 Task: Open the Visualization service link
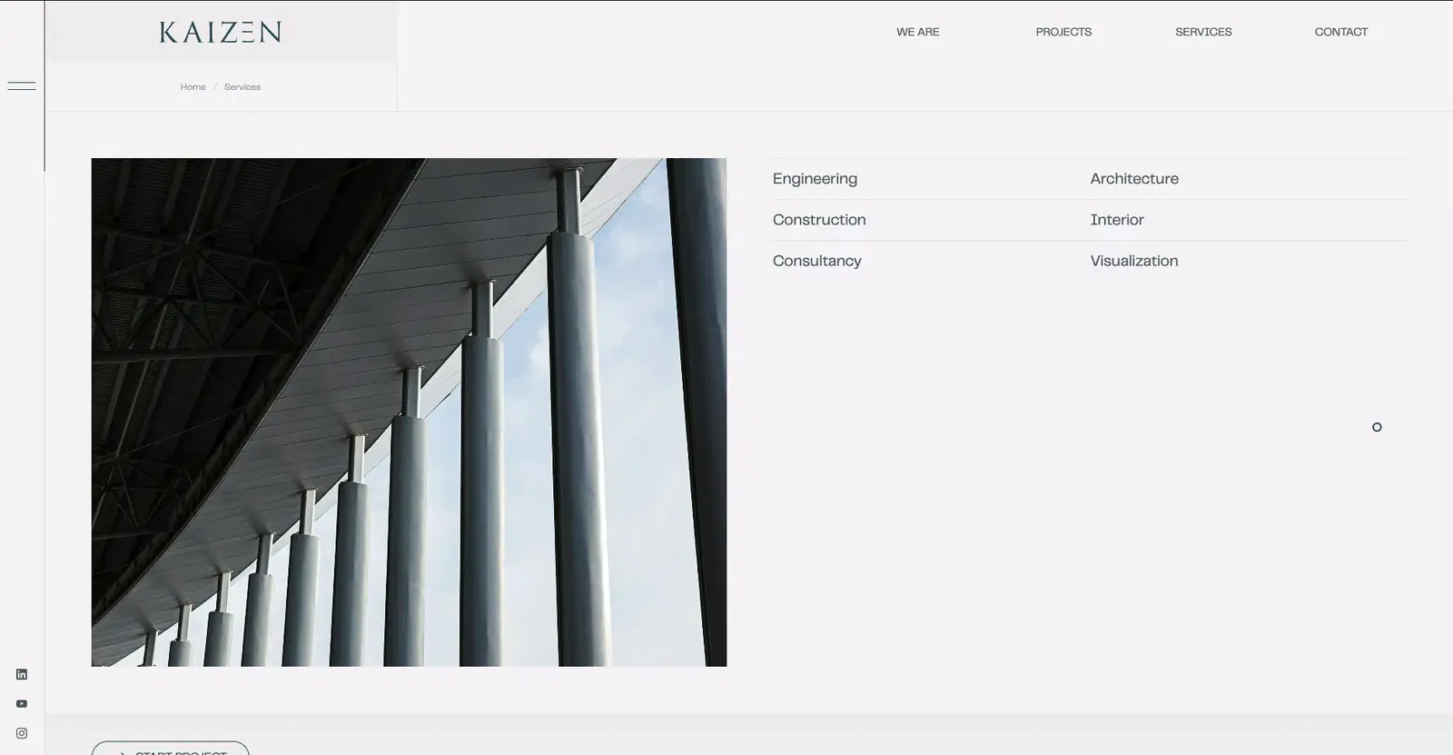(x=1134, y=261)
